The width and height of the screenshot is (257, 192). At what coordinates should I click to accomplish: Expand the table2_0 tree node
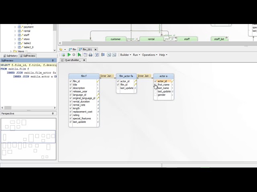pos(15,47)
